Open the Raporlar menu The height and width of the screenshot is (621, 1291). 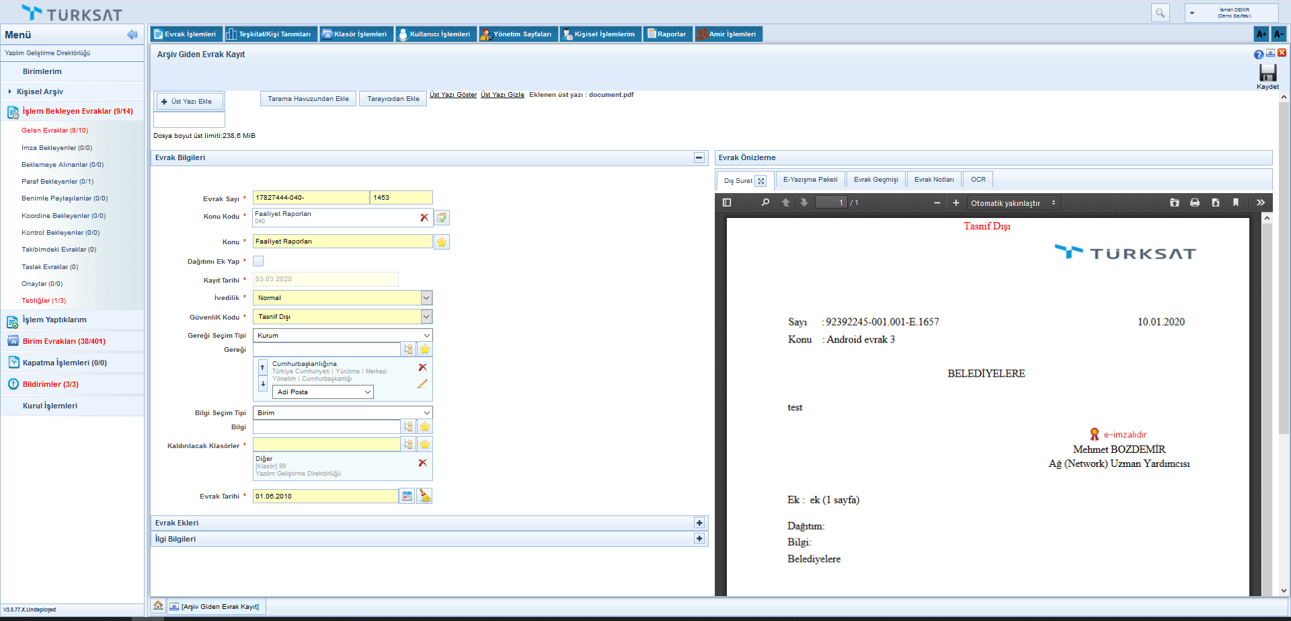[666, 34]
